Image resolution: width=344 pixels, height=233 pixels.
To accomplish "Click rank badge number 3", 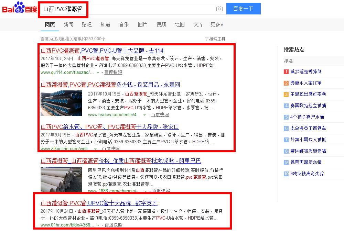I will click(x=286, y=95).
